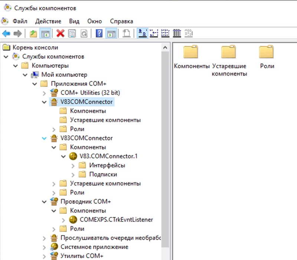Viewport: 297px width, 260px height.
Task: Expand the Интерфейсы node
Action: click(73, 165)
